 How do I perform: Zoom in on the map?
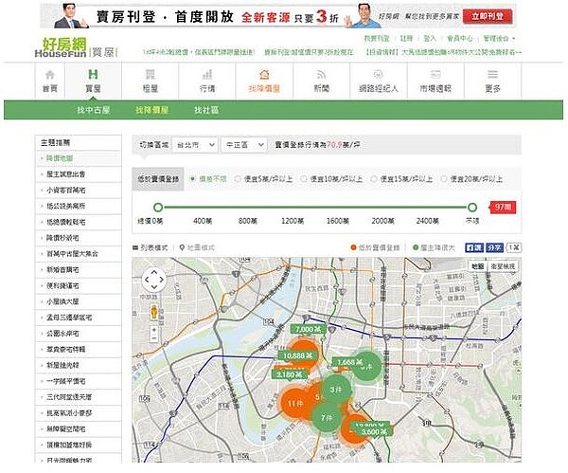click(x=154, y=330)
